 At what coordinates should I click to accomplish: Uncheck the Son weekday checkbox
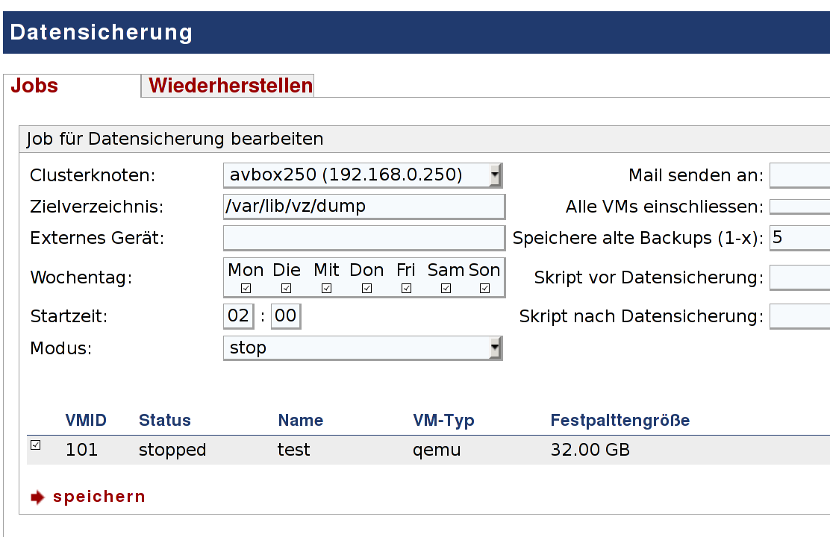click(x=484, y=288)
